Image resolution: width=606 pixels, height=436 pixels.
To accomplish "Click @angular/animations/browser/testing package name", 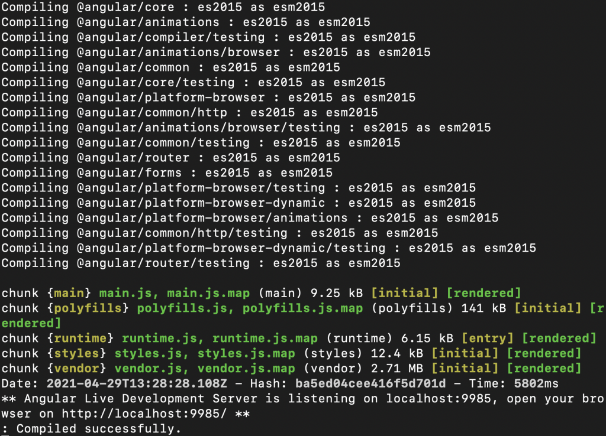I will coord(208,128).
